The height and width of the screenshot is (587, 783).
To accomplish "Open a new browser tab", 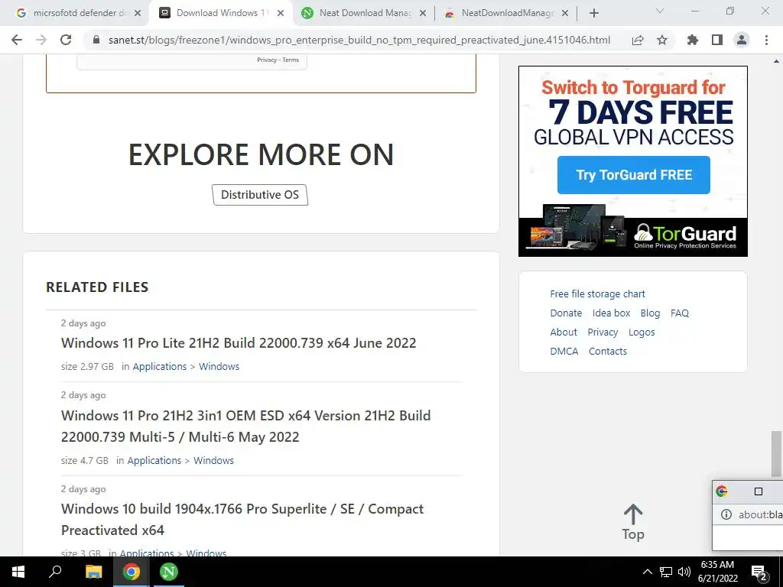I will coord(593,13).
